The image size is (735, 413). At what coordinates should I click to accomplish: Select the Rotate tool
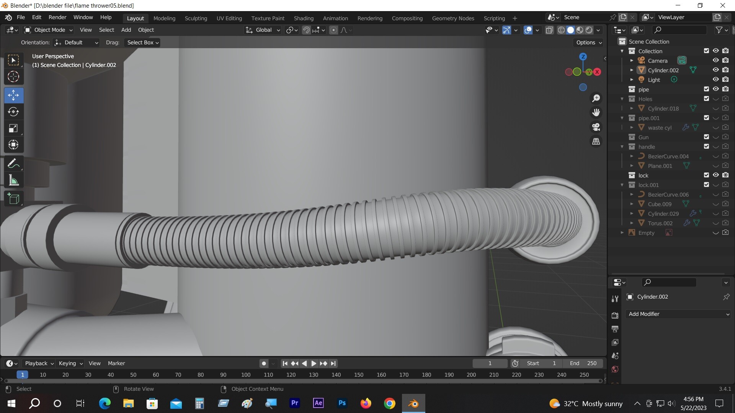13,112
